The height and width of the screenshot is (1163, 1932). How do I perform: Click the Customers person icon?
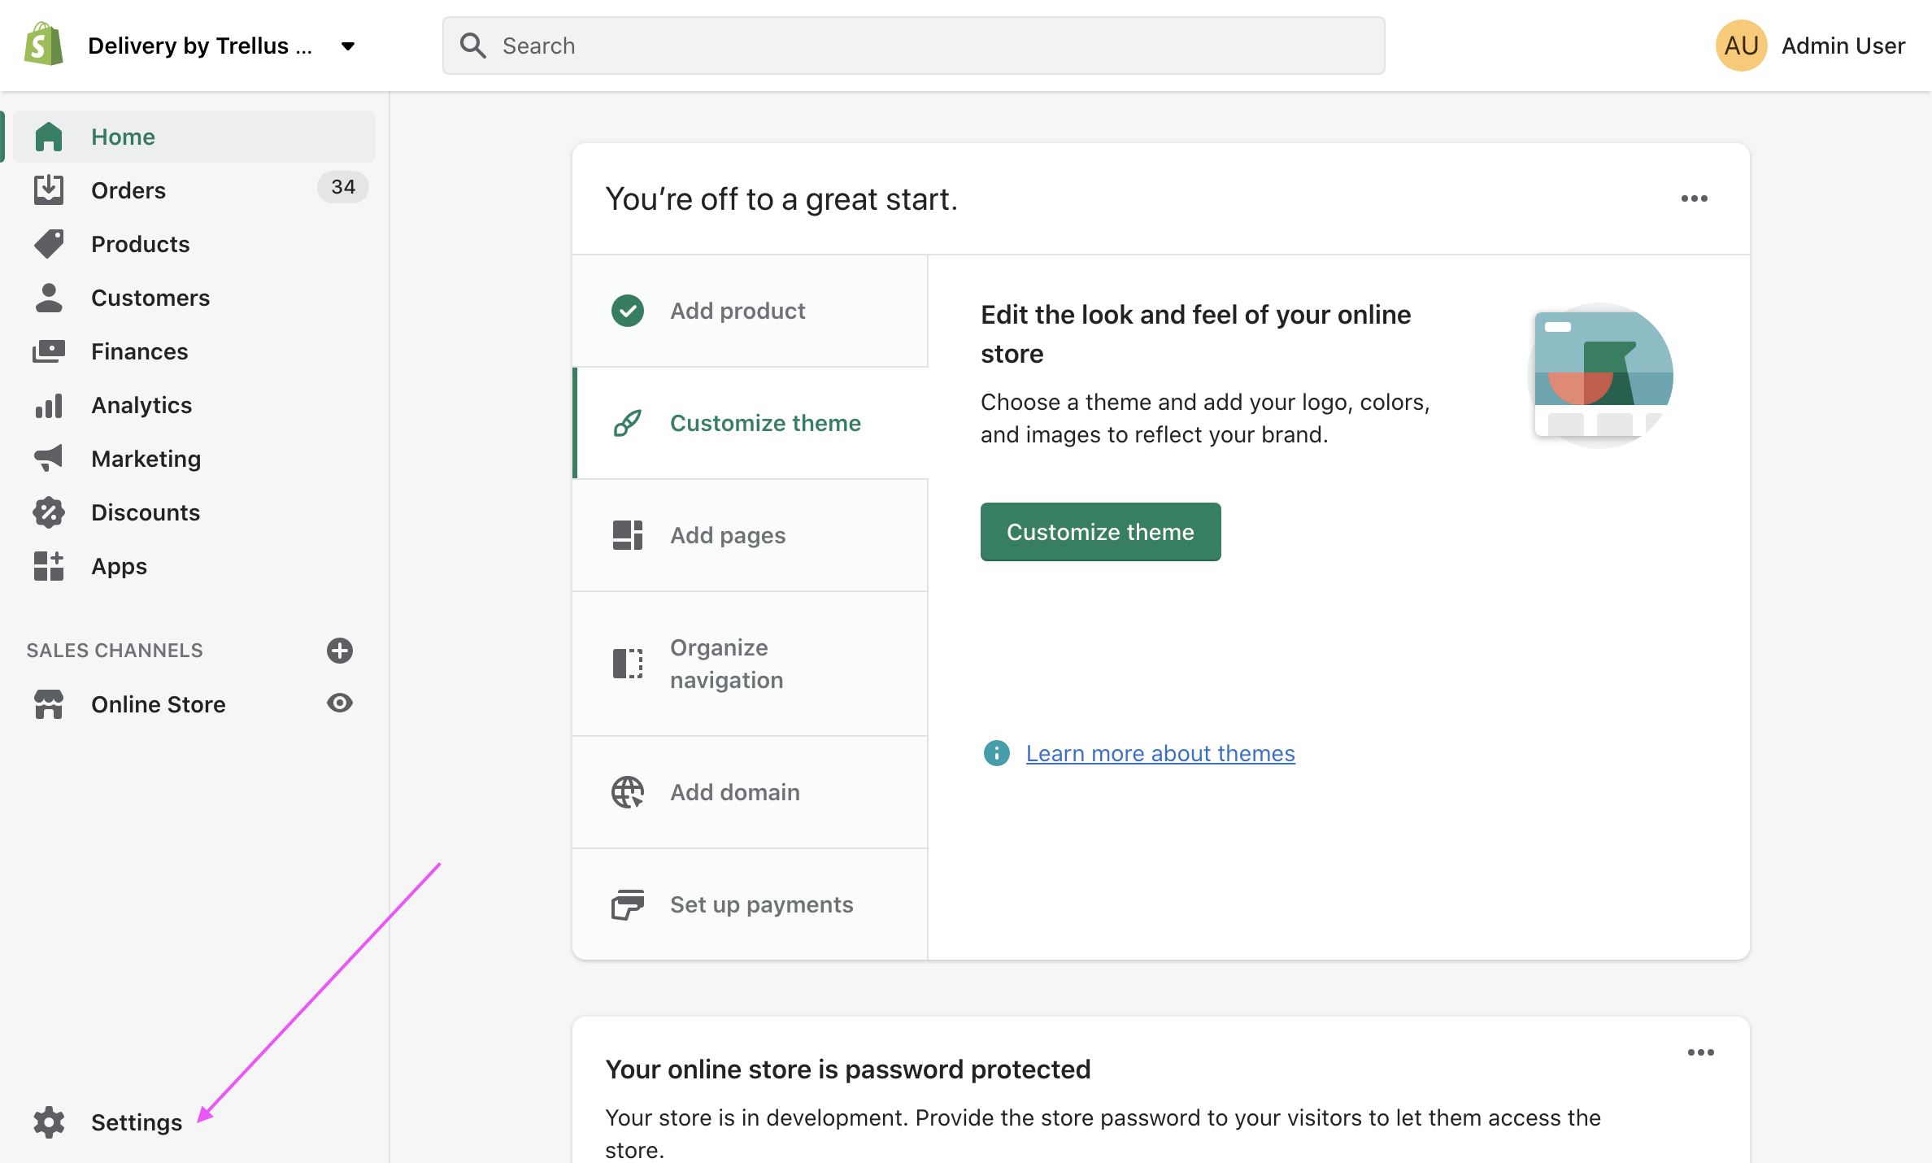point(49,298)
